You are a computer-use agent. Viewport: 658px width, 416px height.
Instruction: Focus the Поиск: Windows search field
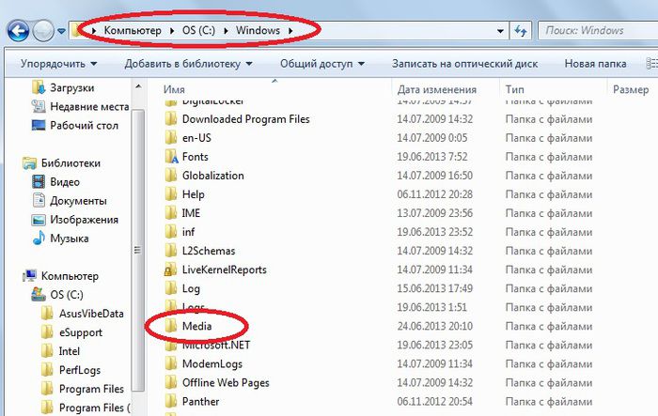pyautogui.click(x=600, y=31)
